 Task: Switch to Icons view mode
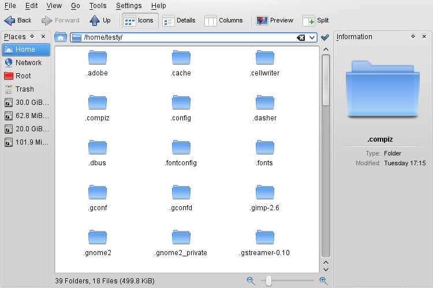[x=139, y=21]
